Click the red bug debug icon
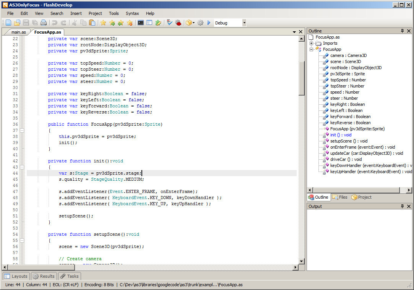This screenshot has height=290, width=414. pos(178,23)
